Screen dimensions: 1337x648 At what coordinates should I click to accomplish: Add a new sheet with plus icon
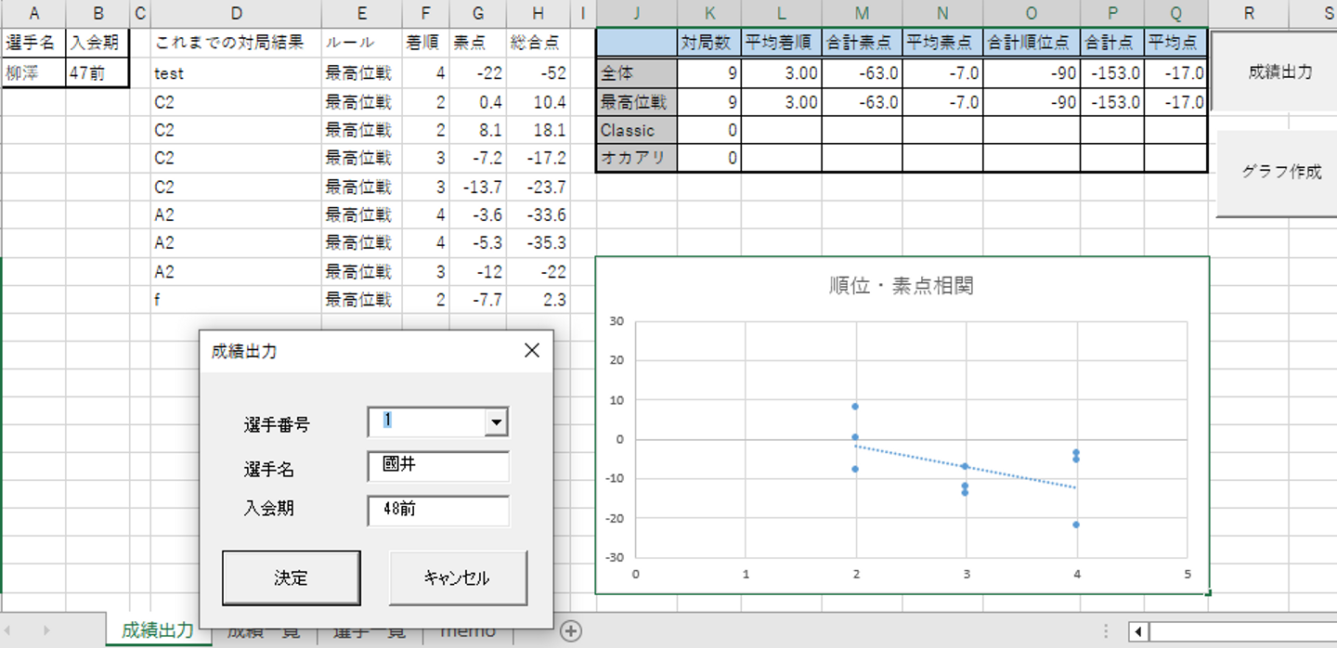coord(570,631)
